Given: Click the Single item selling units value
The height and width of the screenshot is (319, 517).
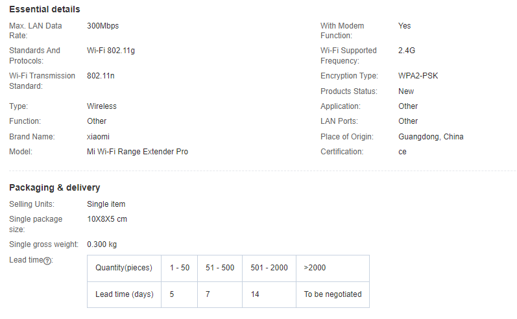Looking at the screenshot, I should click(x=106, y=204).
